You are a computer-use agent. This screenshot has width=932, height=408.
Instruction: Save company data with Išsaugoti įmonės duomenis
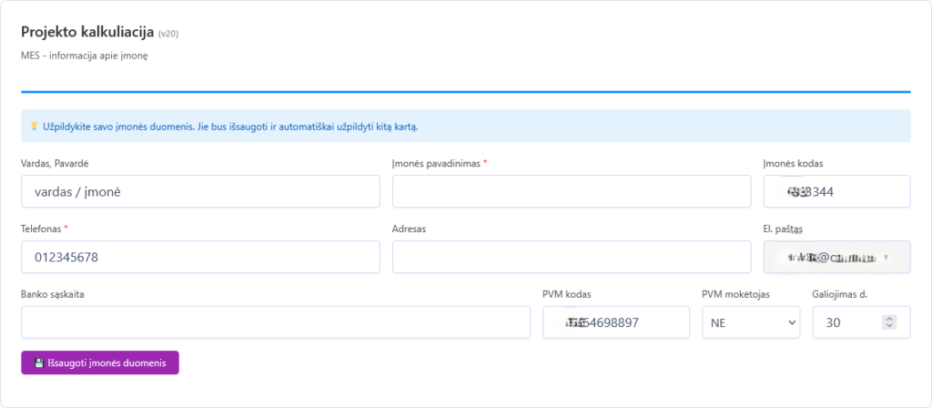tap(100, 362)
